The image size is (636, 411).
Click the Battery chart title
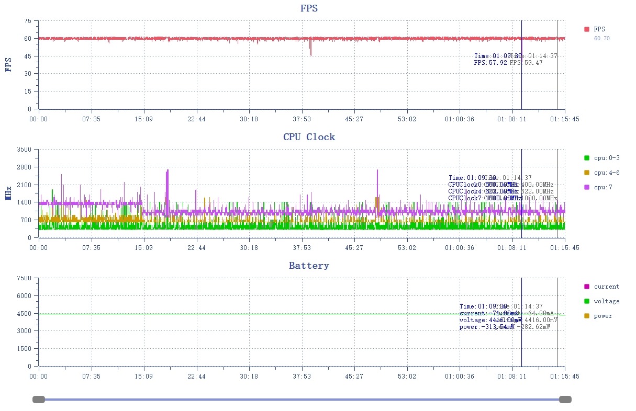click(x=309, y=266)
